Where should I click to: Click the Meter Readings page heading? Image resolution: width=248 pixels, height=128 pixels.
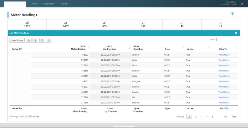(x=24, y=15)
